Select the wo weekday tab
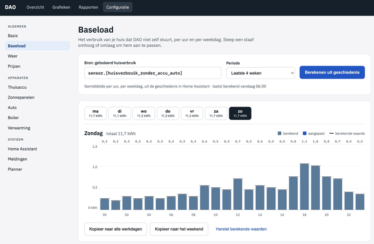Screen dimensions: 374x244 tap(144, 113)
